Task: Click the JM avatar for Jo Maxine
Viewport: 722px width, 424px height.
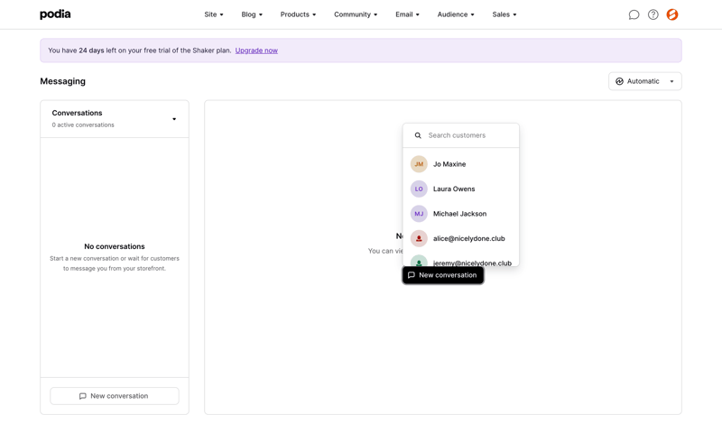Action: click(419, 164)
